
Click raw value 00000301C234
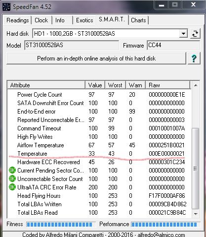click(x=167, y=162)
